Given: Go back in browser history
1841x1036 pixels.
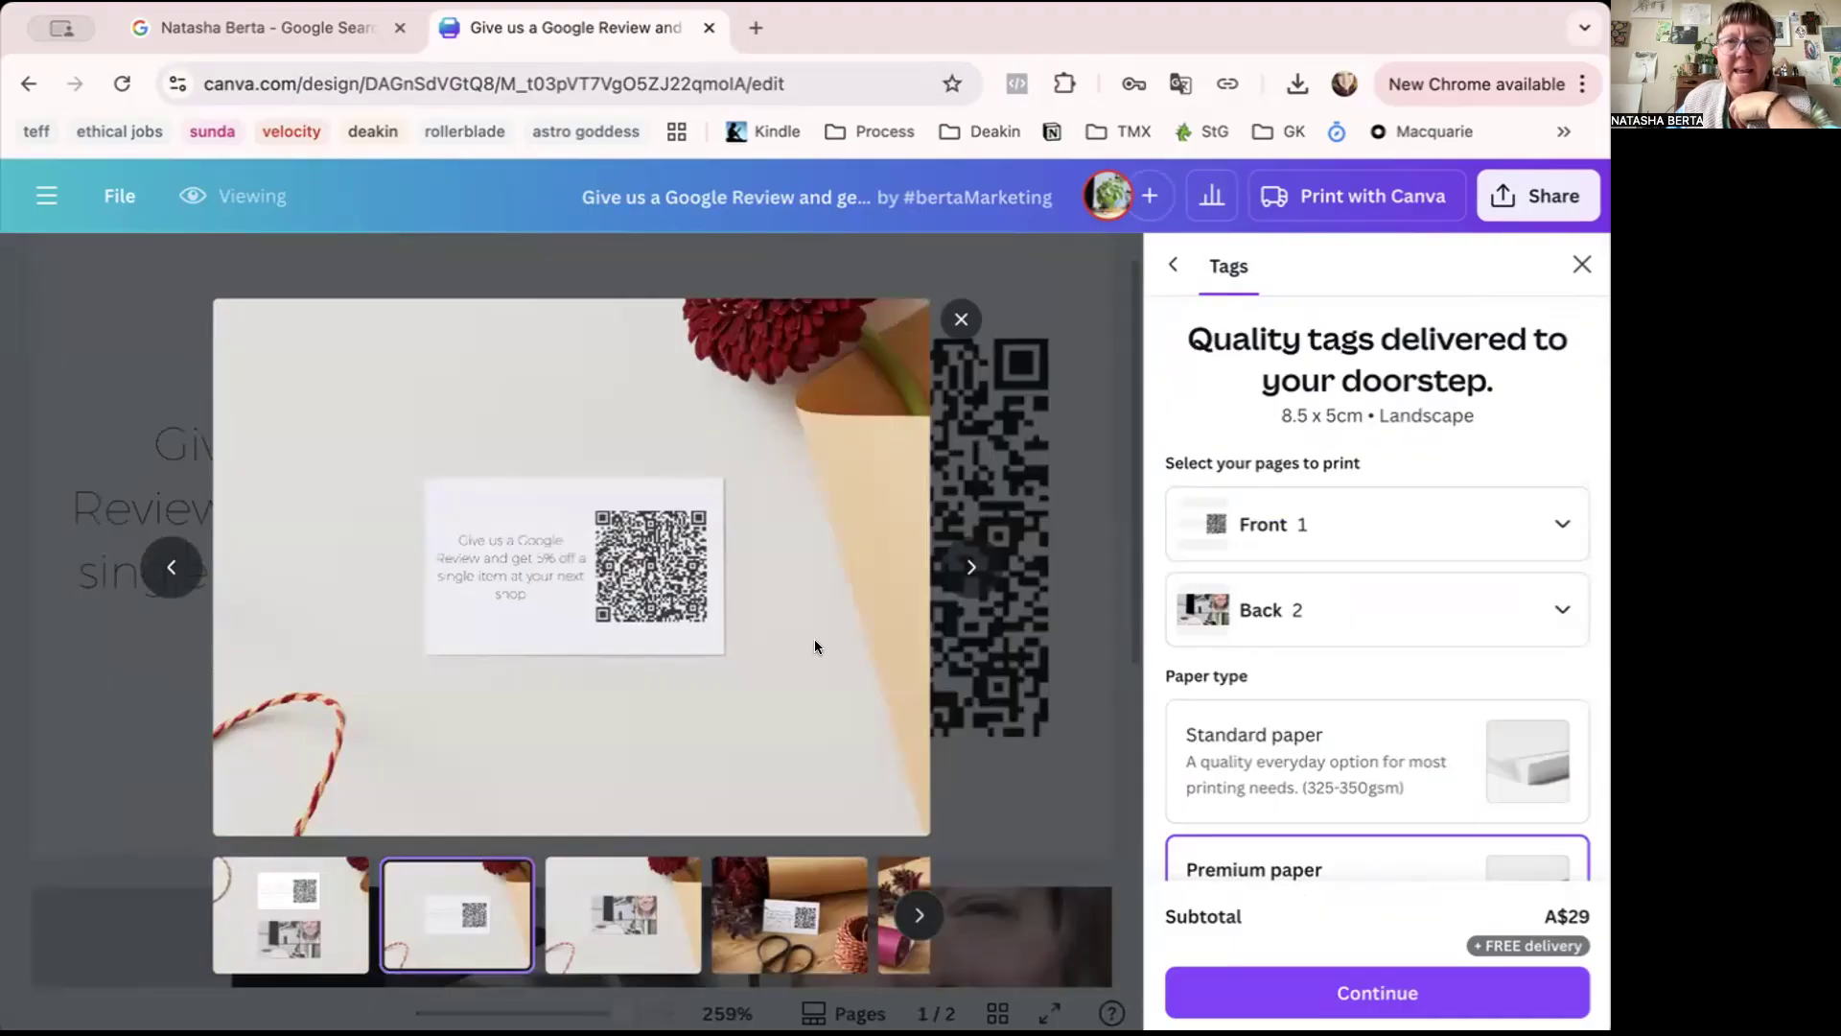Looking at the screenshot, I should (29, 83).
